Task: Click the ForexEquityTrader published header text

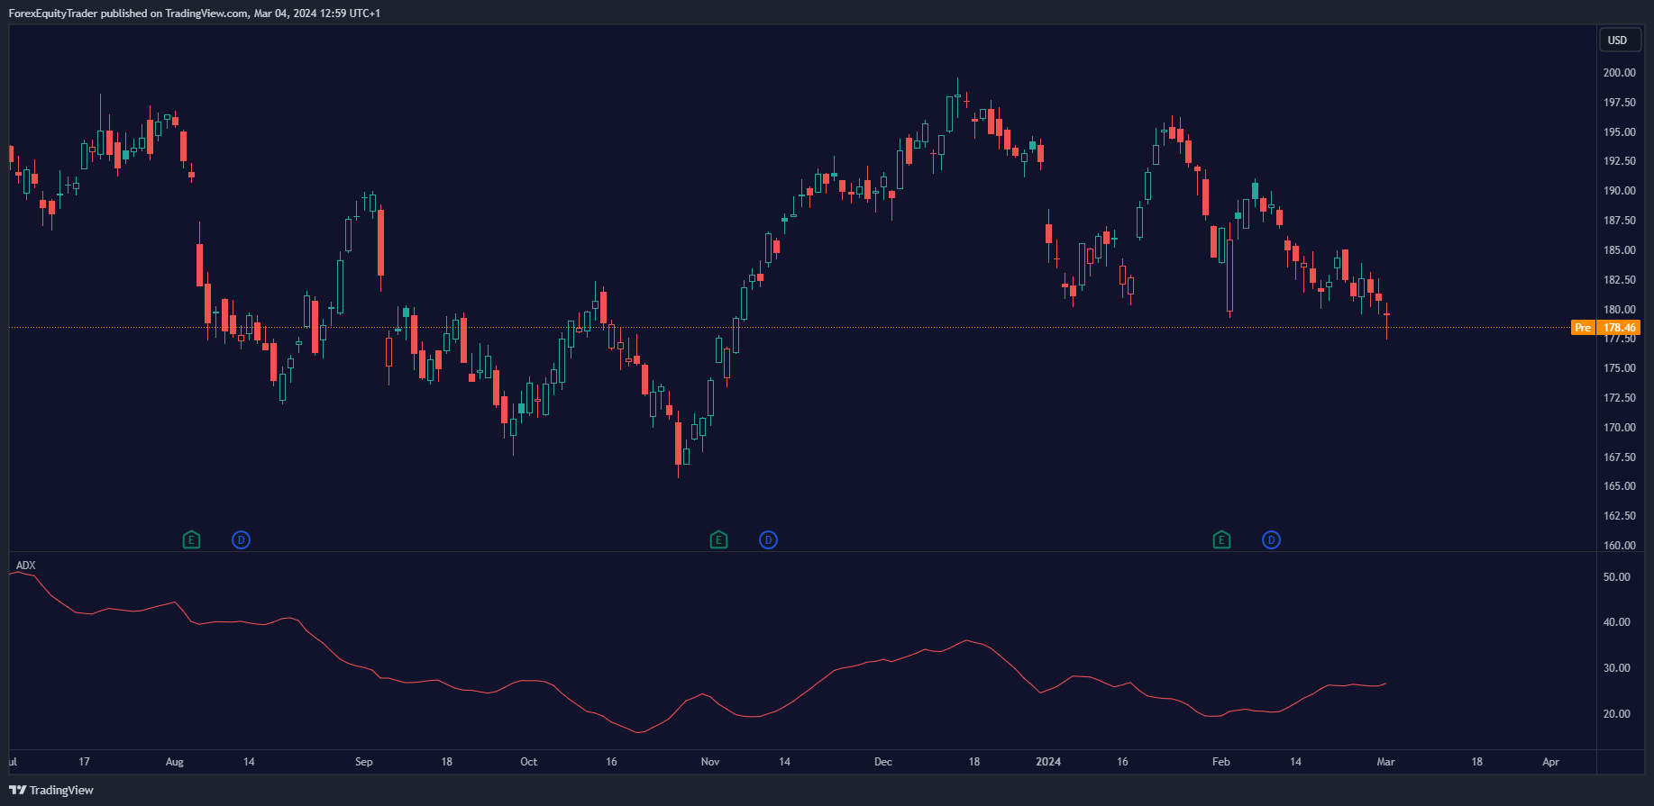Action: pos(195,14)
